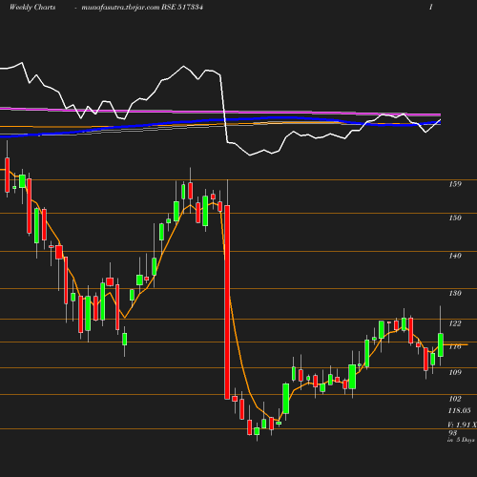Click the 122 price axis label

click(x=455, y=323)
